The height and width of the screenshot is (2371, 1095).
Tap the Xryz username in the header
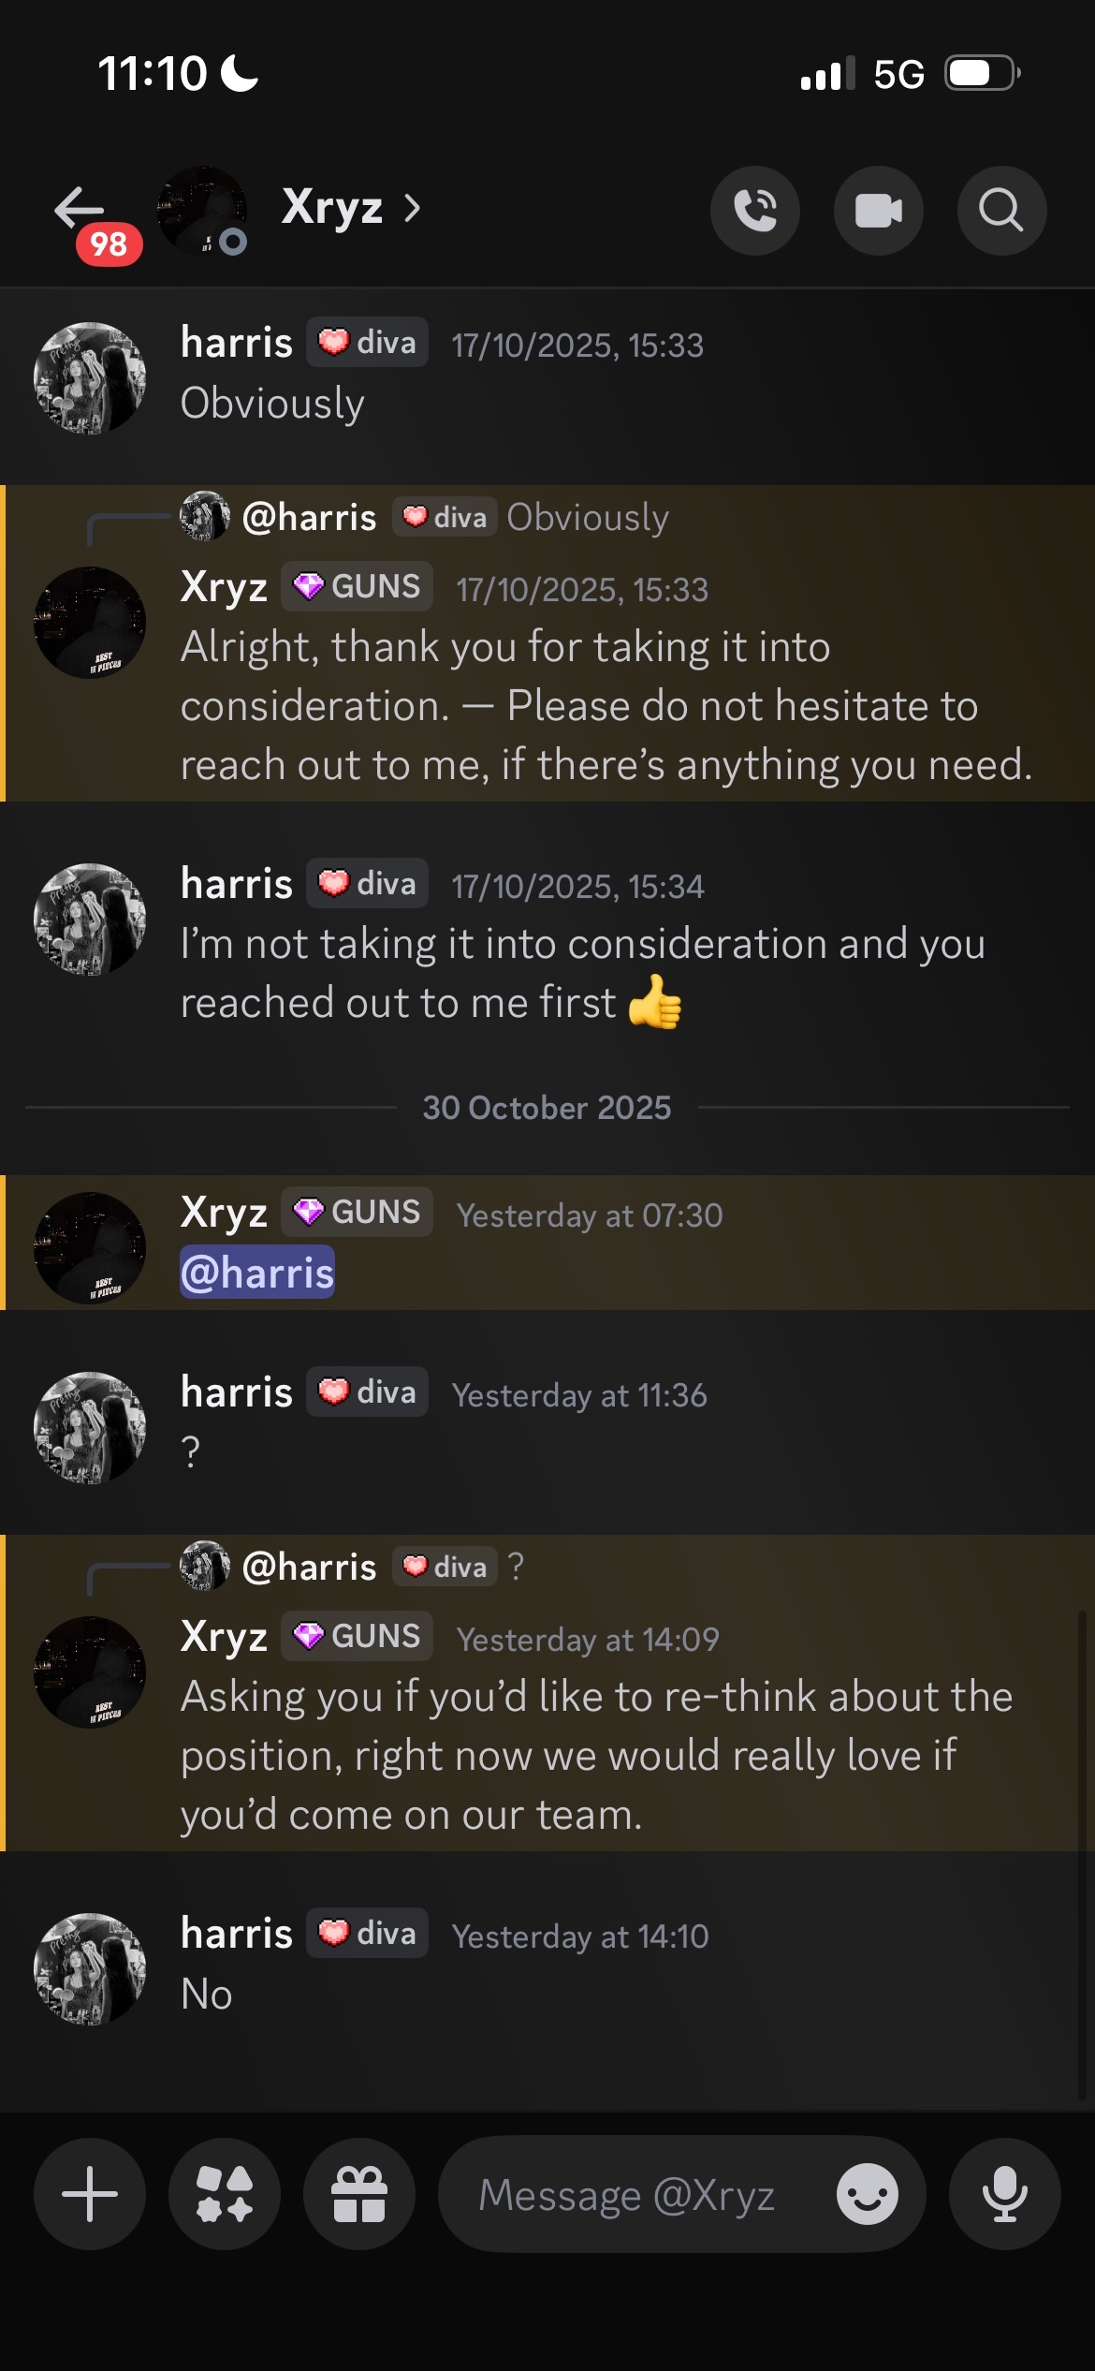[332, 208]
